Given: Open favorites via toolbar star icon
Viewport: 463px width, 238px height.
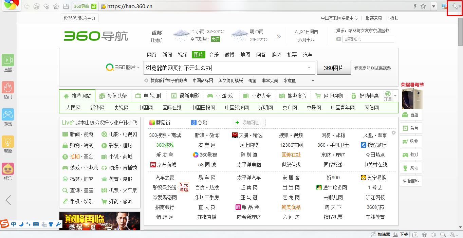Looking at the screenshot, I should 56,6.
